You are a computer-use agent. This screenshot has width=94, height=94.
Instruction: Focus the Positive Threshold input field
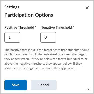pos(12,37)
